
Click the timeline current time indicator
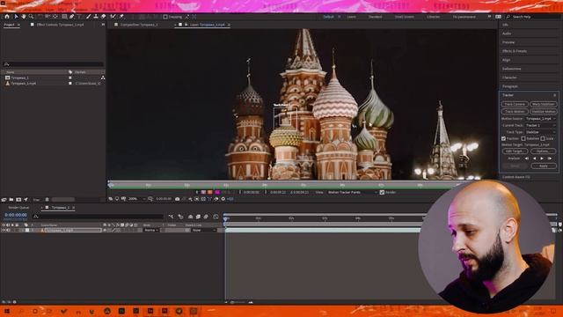point(225,218)
